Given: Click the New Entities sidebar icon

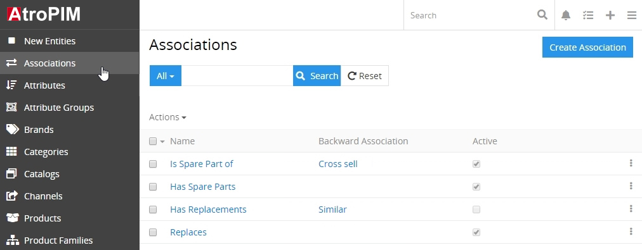Looking at the screenshot, I should [x=12, y=41].
